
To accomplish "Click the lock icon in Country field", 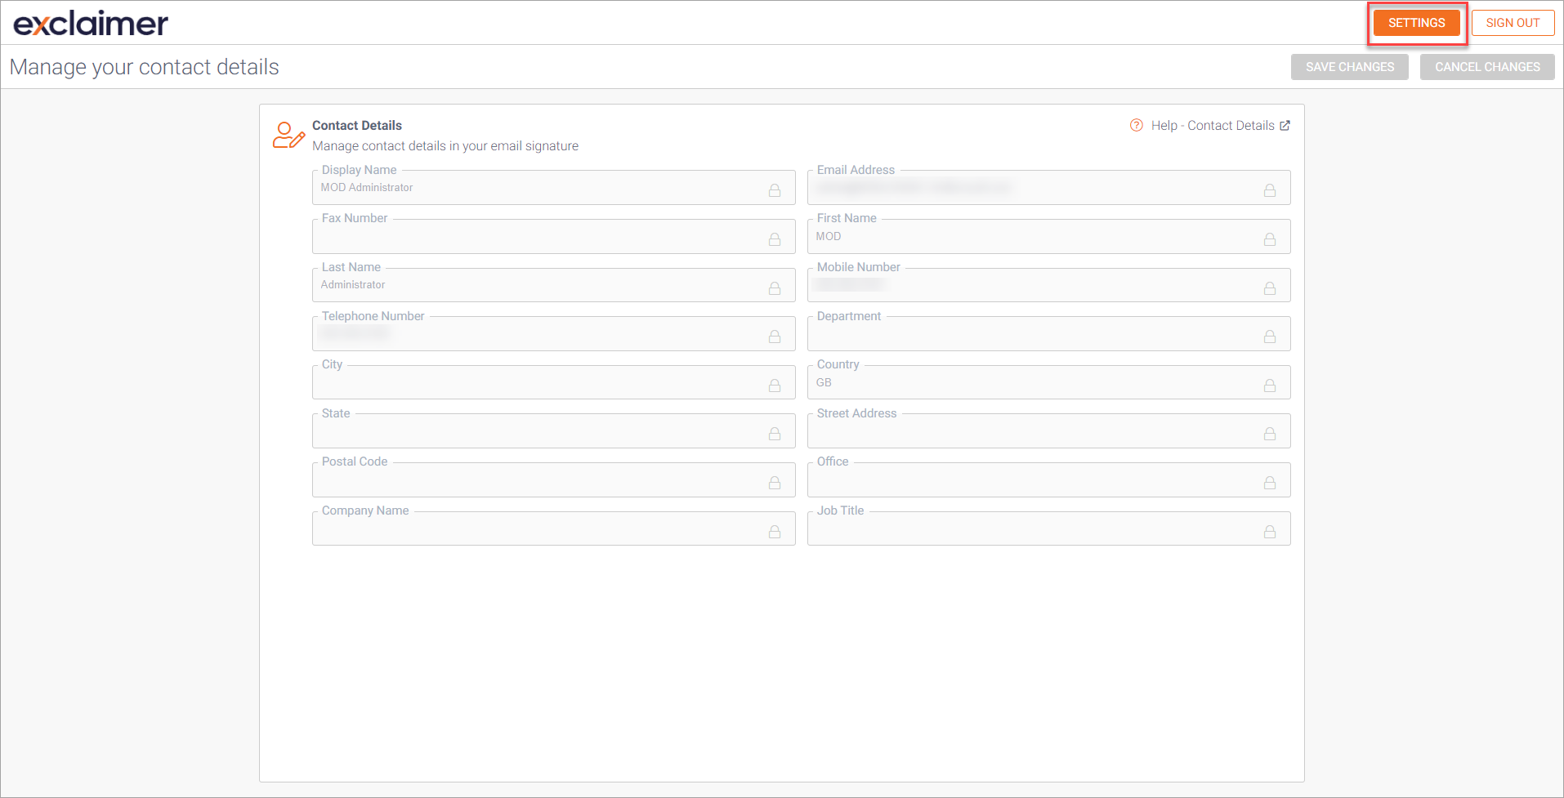I will pos(1269,386).
